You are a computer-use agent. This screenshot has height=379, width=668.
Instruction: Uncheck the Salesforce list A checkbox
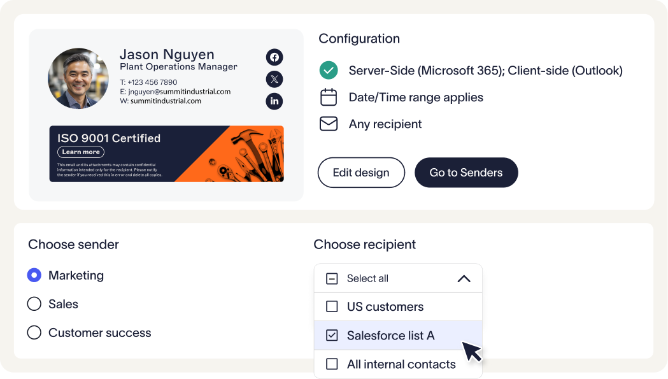click(332, 335)
